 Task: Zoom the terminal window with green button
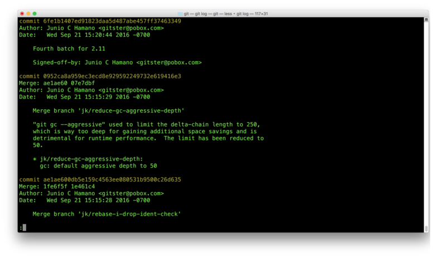pos(35,13)
